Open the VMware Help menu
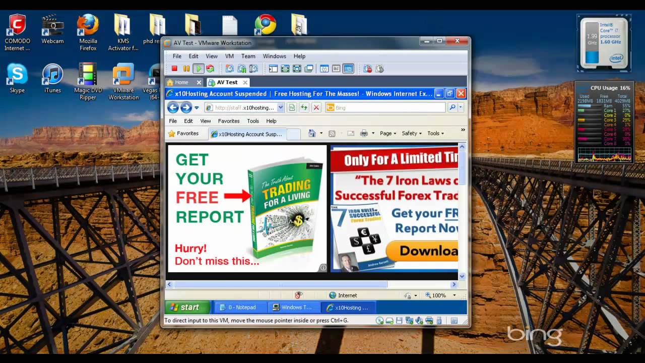Screen dimensions: 645x363 coord(299,56)
